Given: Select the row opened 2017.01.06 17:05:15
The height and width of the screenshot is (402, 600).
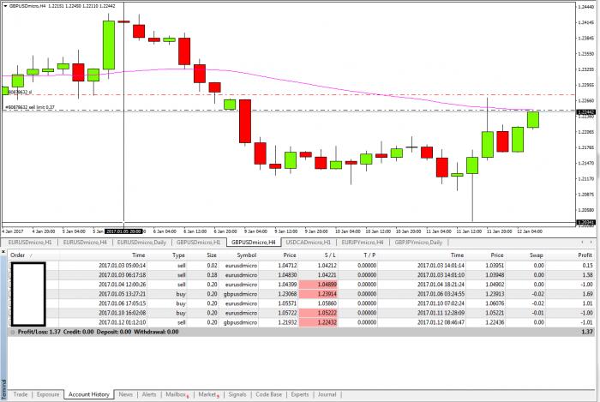Looking at the screenshot, I should [301, 303].
